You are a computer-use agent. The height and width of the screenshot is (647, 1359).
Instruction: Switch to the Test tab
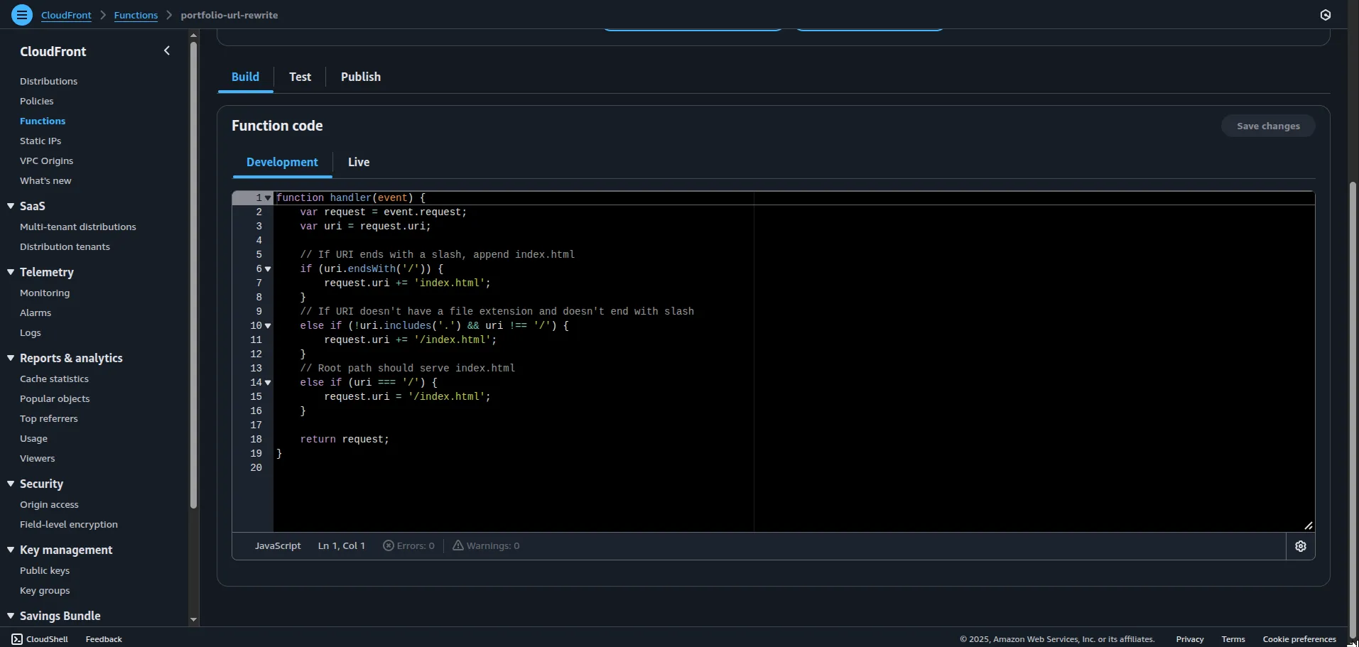[x=300, y=77]
